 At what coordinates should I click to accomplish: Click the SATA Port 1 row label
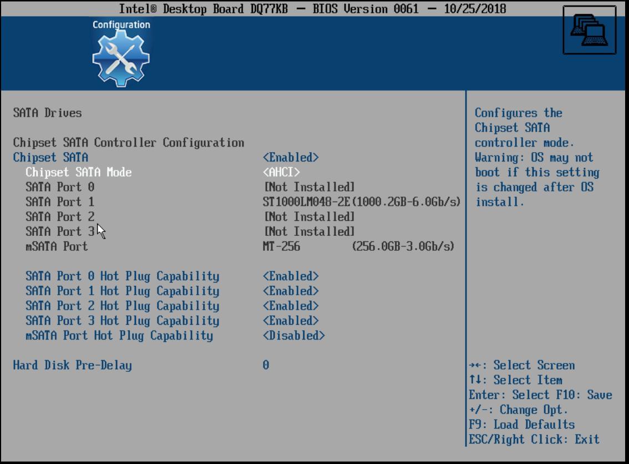tap(60, 202)
